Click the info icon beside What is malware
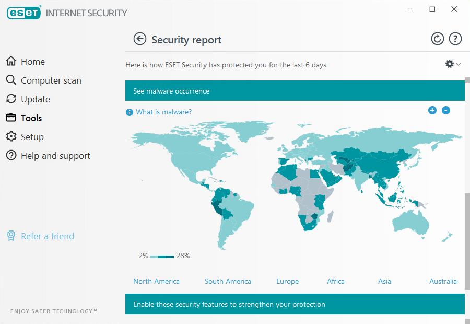470x324 pixels. [130, 112]
